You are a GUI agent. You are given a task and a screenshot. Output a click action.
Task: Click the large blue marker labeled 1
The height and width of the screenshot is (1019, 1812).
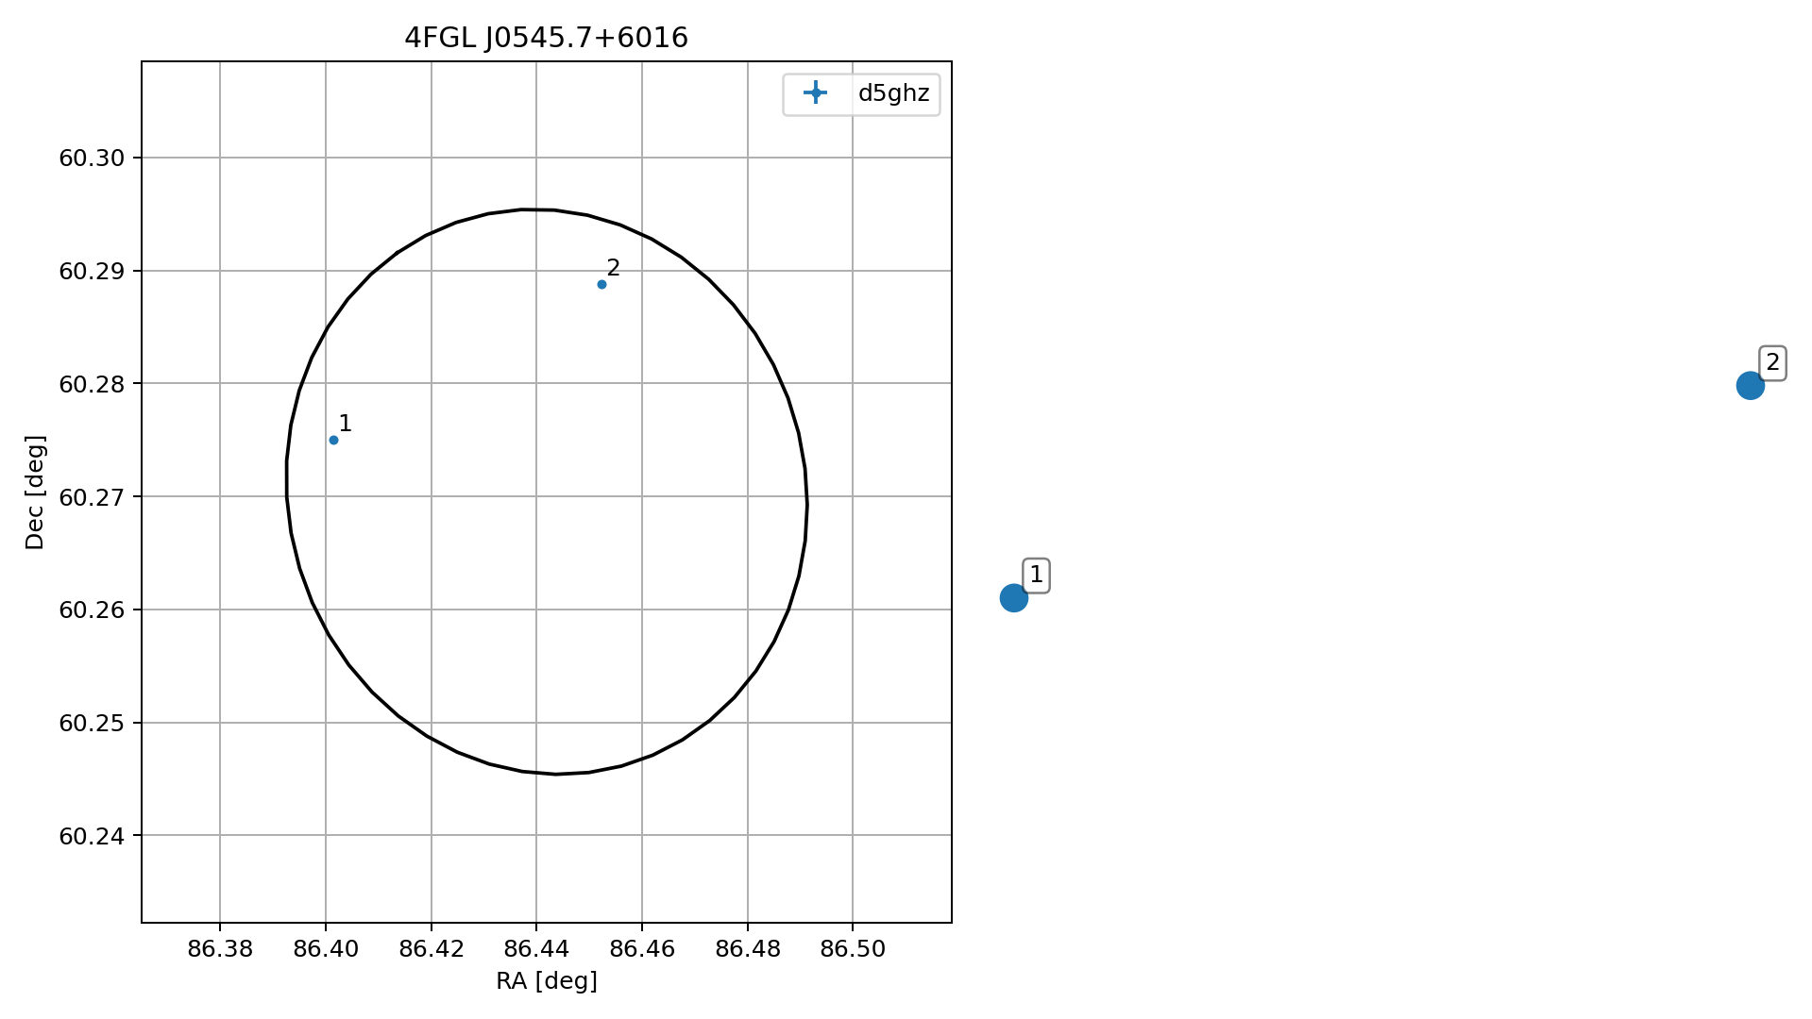(x=1013, y=598)
